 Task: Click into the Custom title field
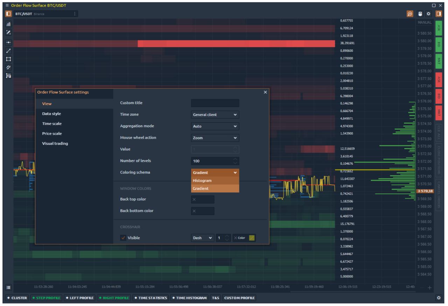point(215,103)
